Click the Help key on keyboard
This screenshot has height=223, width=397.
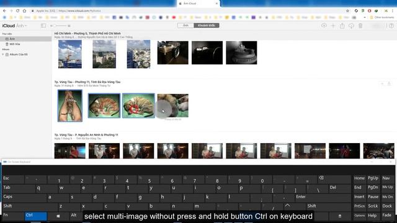click(373, 216)
